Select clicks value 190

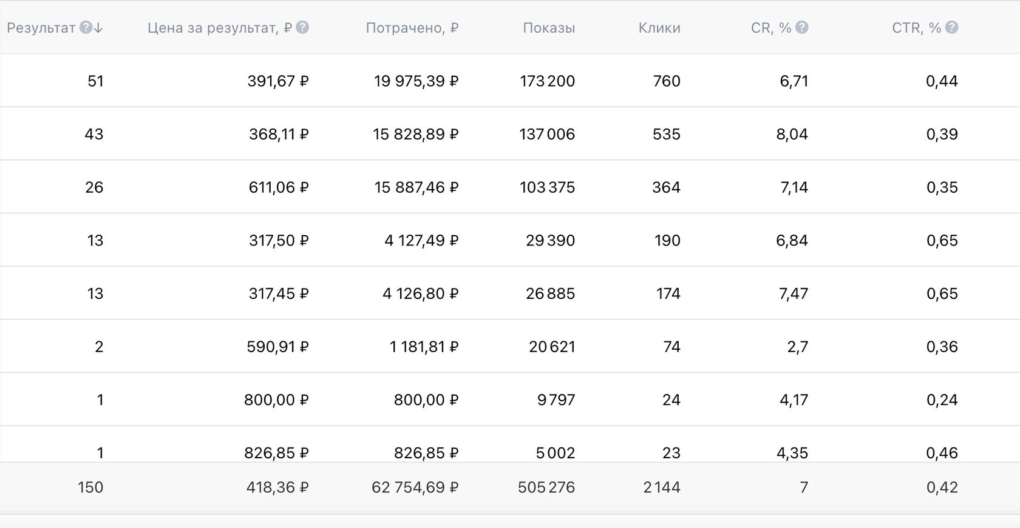pos(667,241)
